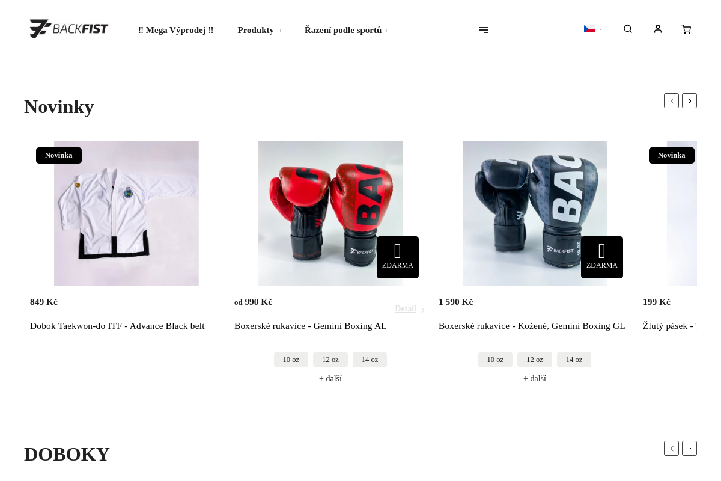Open the search icon in header
Screen dimensions: 721x481
pyautogui.click(x=628, y=29)
